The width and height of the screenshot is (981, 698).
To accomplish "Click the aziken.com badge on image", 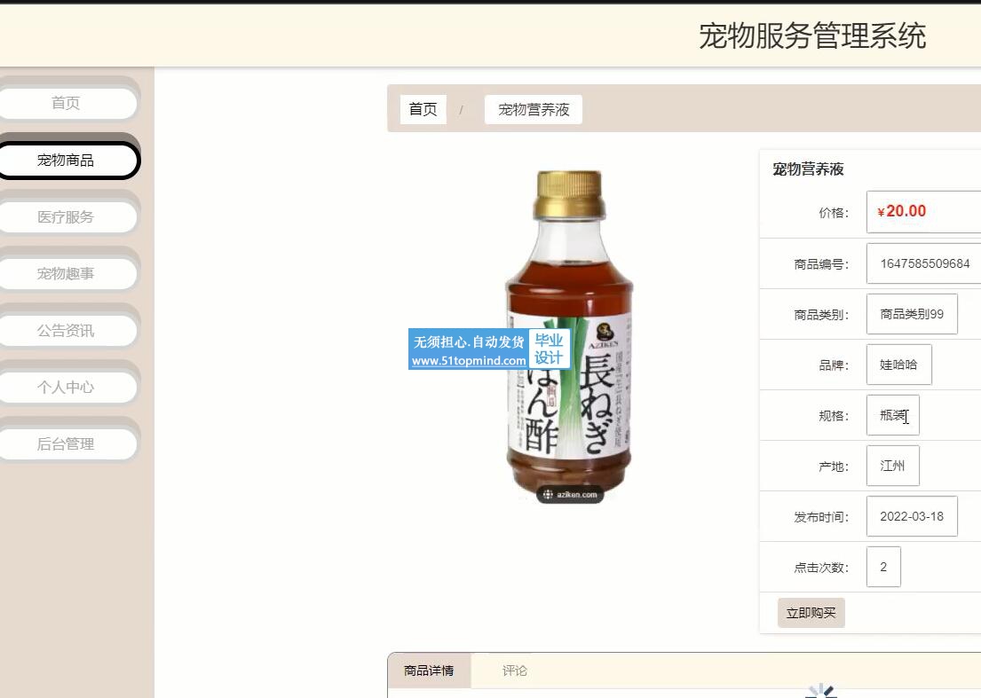I will click(x=570, y=494).
